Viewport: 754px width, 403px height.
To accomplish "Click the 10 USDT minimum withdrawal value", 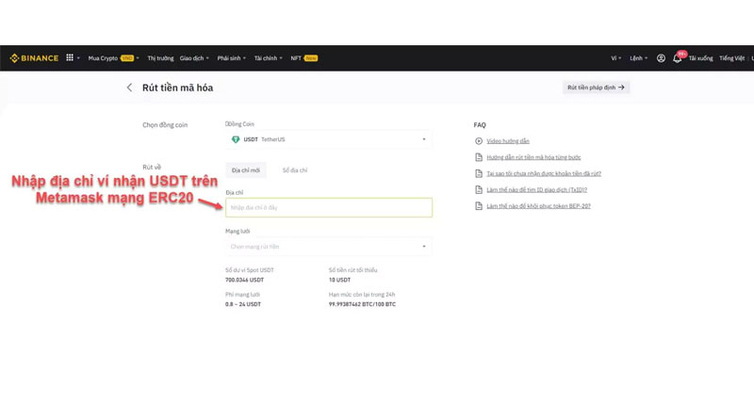I will [339, 280].
